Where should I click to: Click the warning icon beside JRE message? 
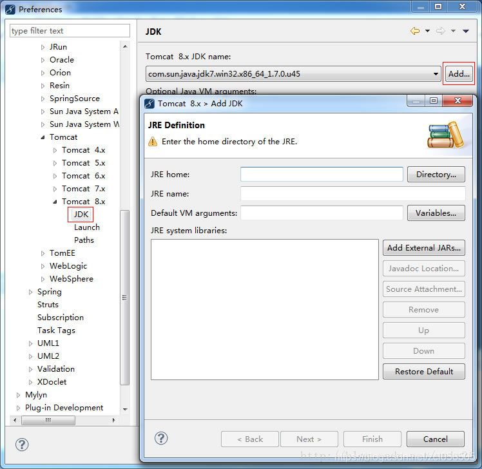pyautogui.click(x=153, y=141)
